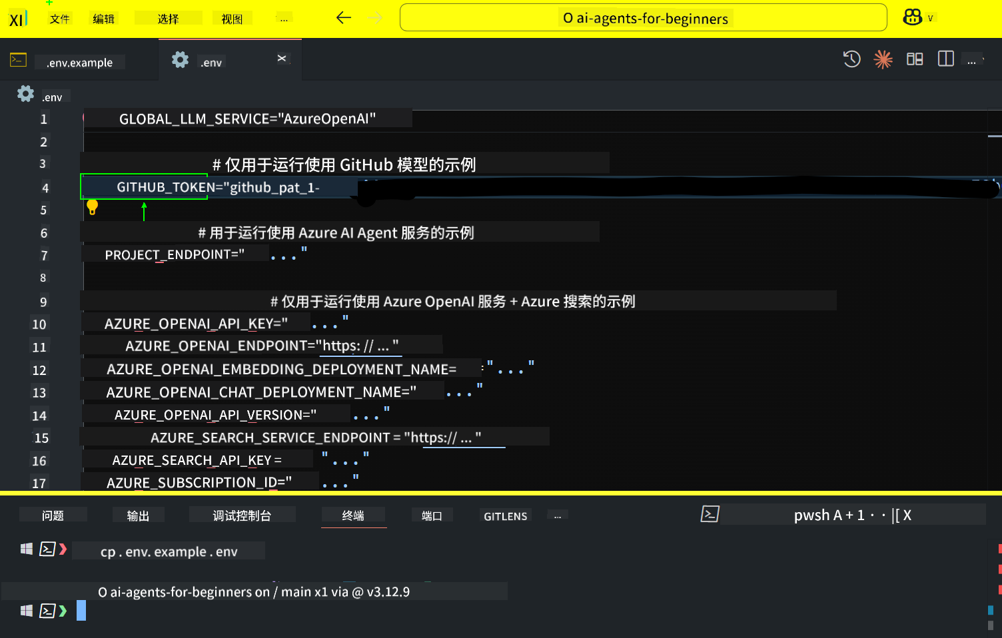The width and height of the screenshot is (1002, 638).
Task: Open the diff changes view icon
Action: point(915,59)
